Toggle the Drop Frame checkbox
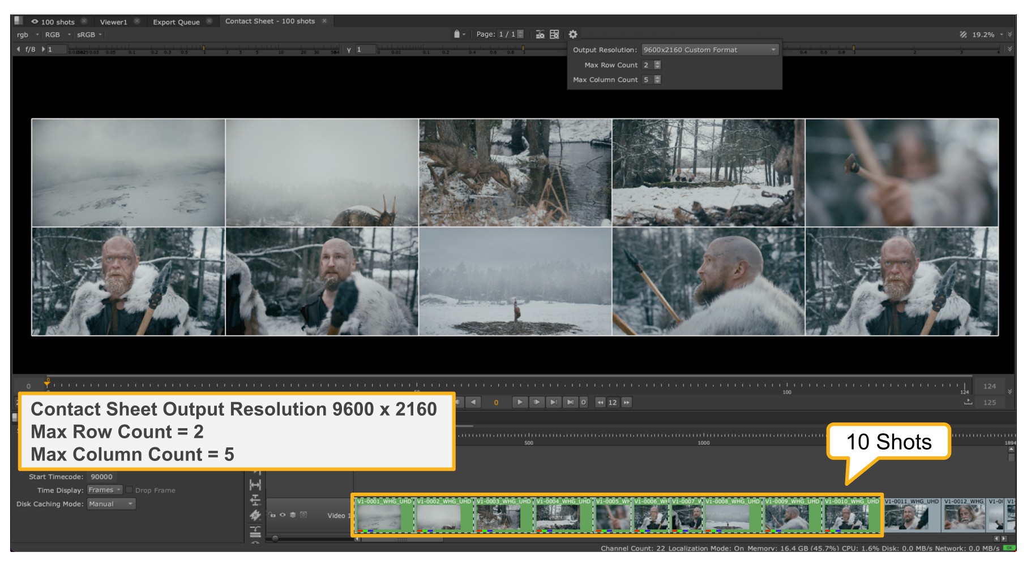 point(129,490)
